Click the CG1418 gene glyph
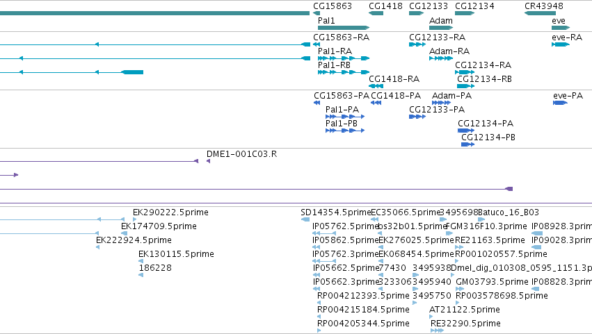The image size is (592, 334). point(376,13)
